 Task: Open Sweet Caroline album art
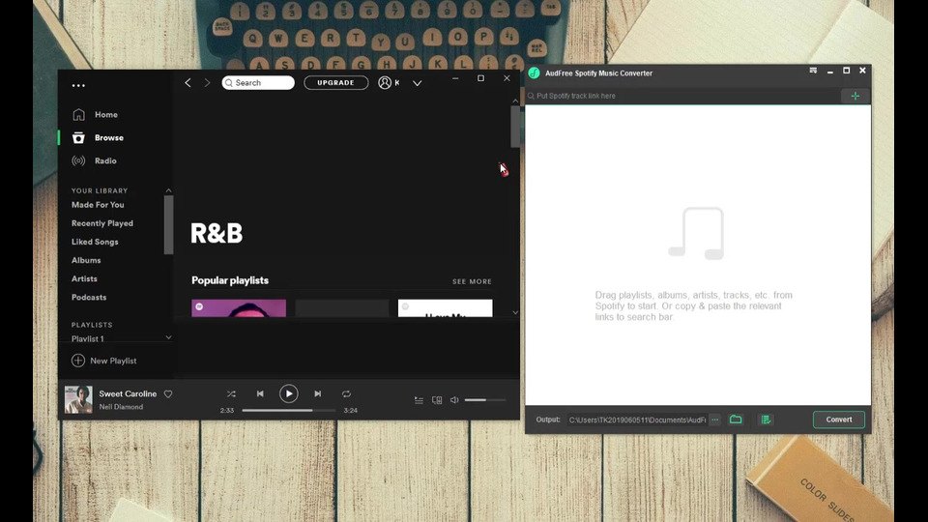coord(78,399)
